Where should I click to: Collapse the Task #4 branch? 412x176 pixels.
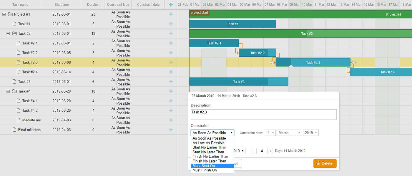(x=8, y=91)
